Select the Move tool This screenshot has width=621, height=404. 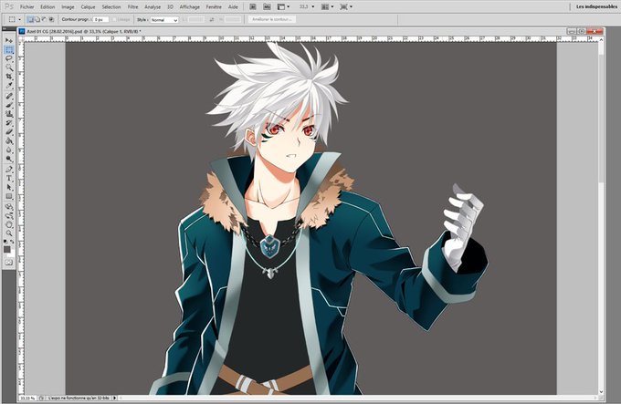tap(9, 41)
